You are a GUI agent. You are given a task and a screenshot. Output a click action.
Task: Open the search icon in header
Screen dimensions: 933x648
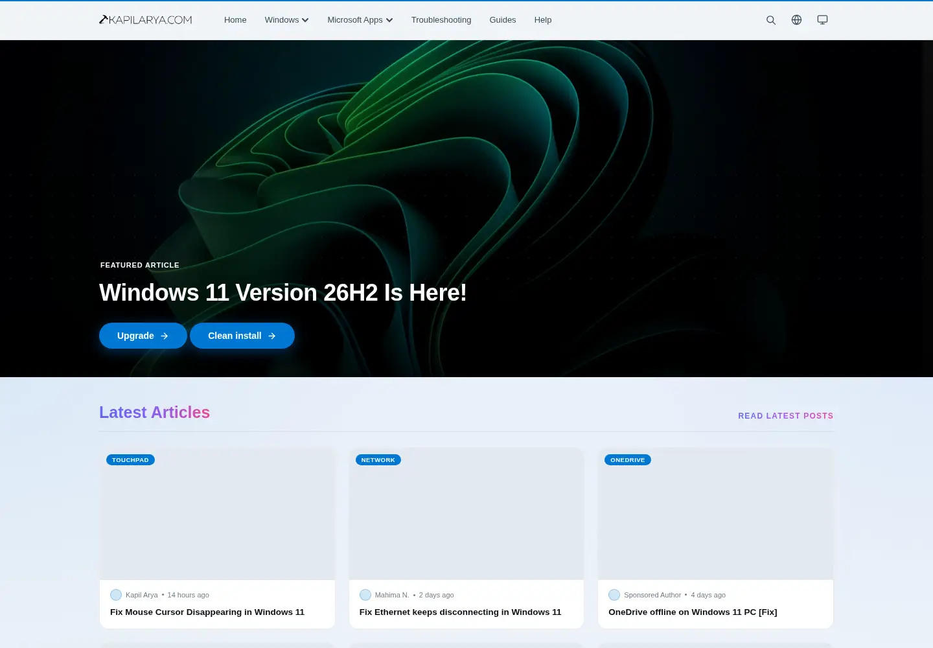[x=771, y=20]
